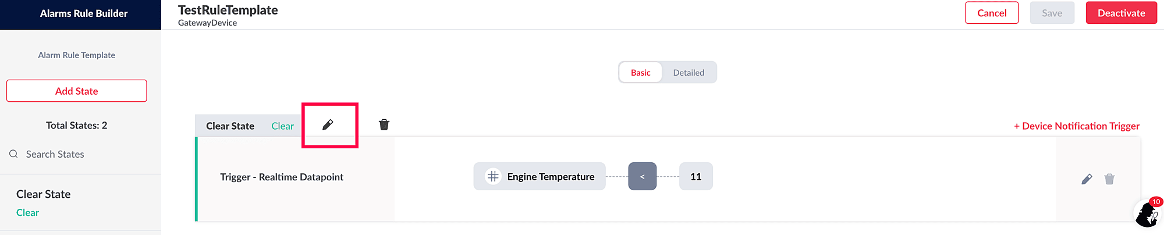The width and height of the screenshot is (1164, 235).
Task: Click the Save button
Action: 1052,13
